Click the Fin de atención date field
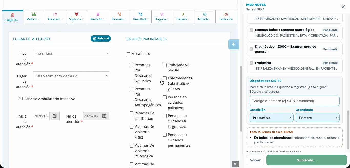Image resolution: width=350 pixels, height=168 pixels. (x=91, y=116)
